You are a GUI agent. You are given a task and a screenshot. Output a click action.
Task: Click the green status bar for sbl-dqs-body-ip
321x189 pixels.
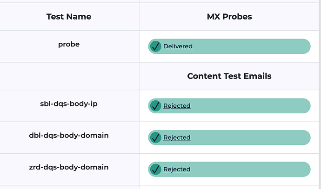coord(229,106)
